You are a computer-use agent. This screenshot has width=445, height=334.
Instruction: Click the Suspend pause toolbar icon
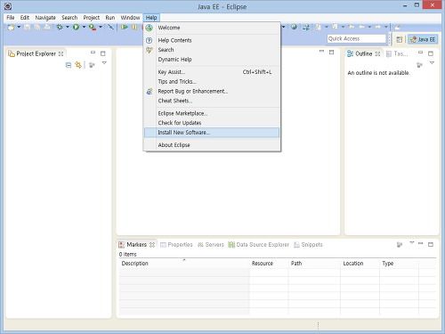coord(134,27)
